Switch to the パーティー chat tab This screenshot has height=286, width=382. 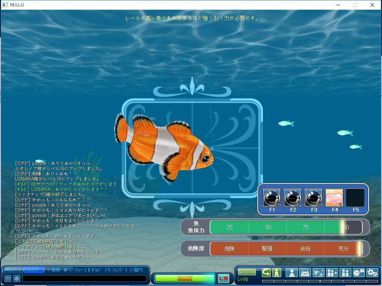75,270
